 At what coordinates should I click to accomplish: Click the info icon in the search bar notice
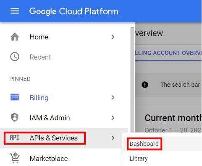point(145,85)
